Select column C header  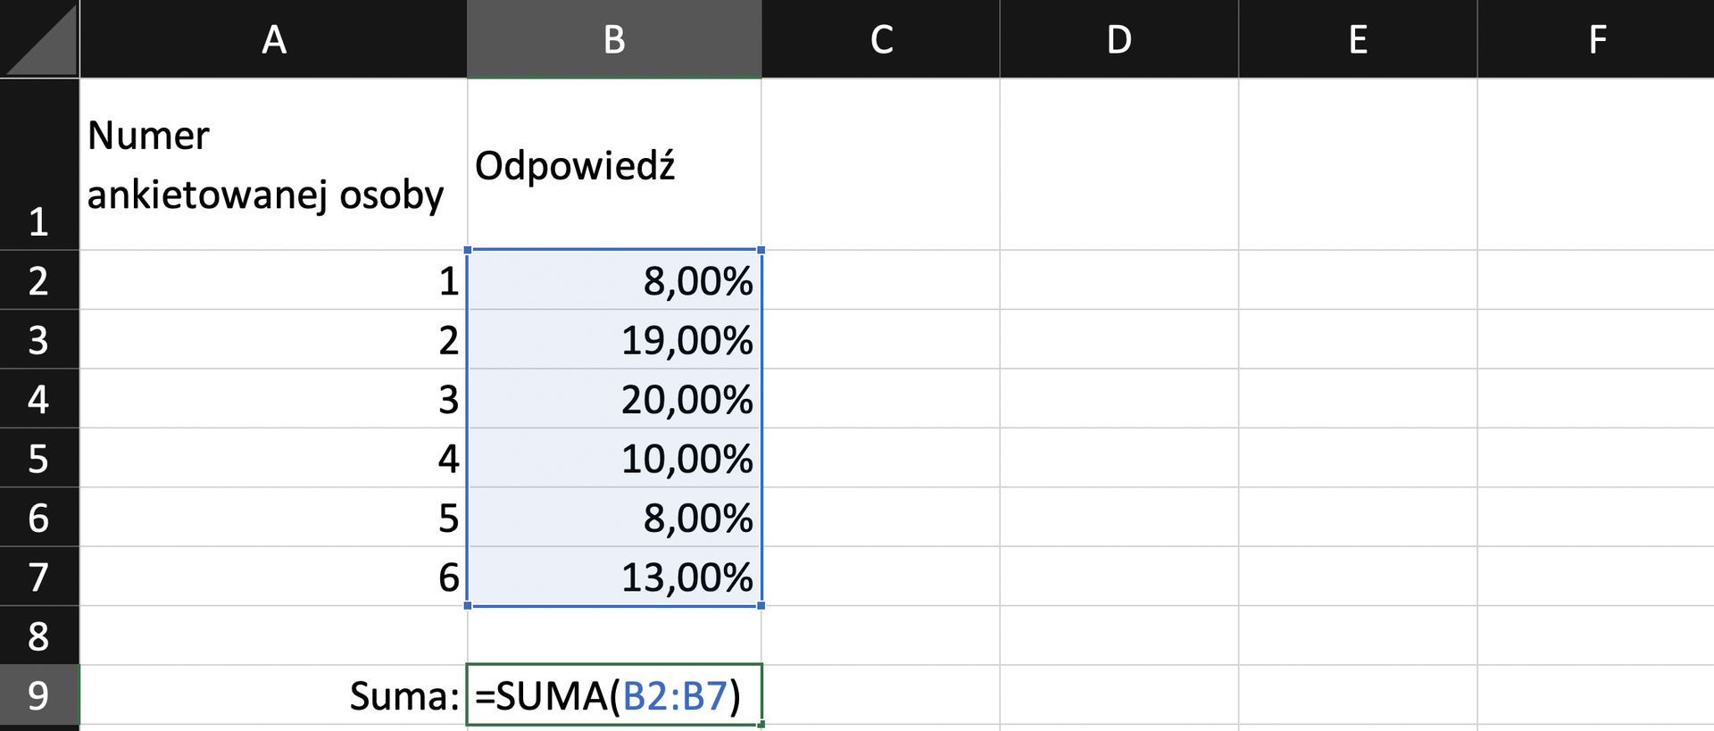[x=881, y=38]
